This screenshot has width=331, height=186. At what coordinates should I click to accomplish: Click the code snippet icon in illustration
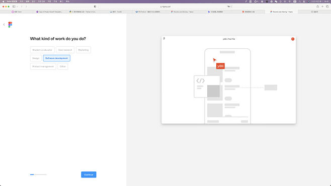(201, 81)
